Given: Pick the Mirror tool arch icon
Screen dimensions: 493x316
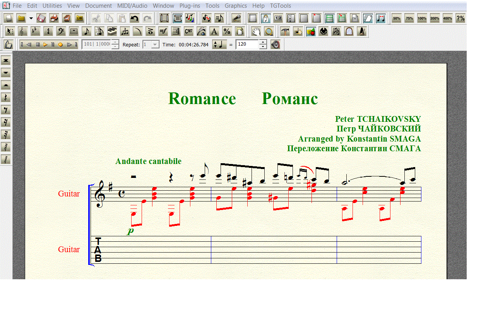Looking at the screenshot, I should coord(349,31).
